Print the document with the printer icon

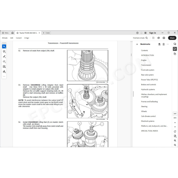[164, 38]
